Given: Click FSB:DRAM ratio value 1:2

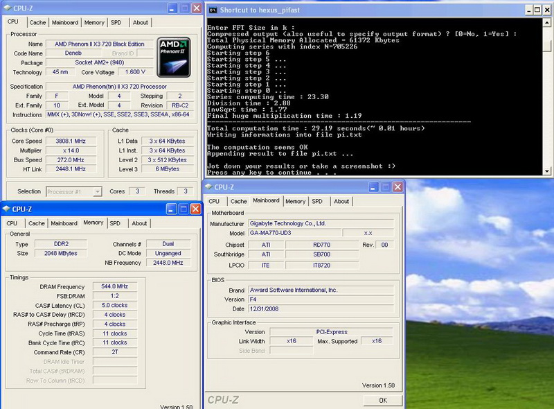Looking at the screenshot, I should click(x=115, y=296).
